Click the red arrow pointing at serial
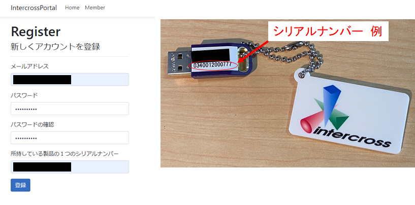Viewport: 415px width, 205px height. coord(253,52)
